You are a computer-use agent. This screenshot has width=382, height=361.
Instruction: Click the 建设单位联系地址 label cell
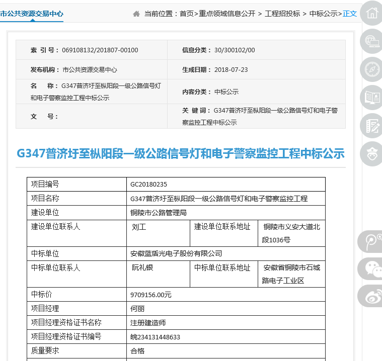(224, 233)
